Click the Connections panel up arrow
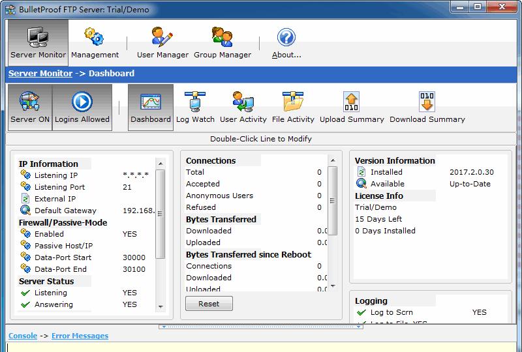This screenshot has width=522, height=352. tap(333, 160)
